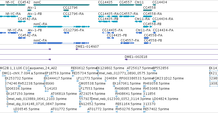The width and height of the screenshot is (218, 113).
Task: Select protein CG12796-PA
Action: 66,33
